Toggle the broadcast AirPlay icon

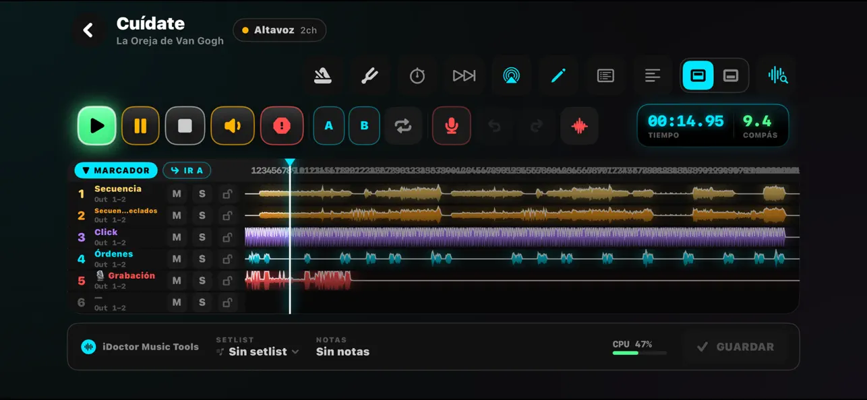point(511,76)
